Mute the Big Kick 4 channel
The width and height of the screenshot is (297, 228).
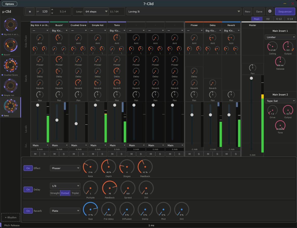point(35,154)
